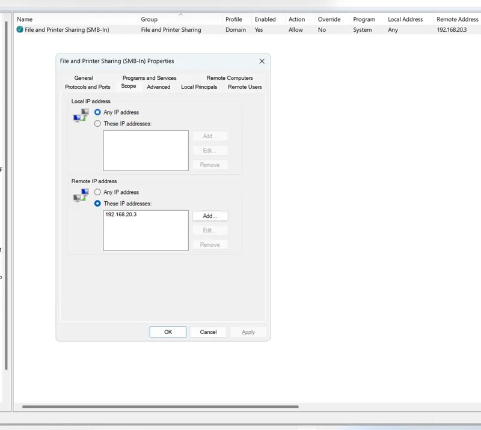Click the Cancel button
Screen dimensions: 481x430
(208, 332)
